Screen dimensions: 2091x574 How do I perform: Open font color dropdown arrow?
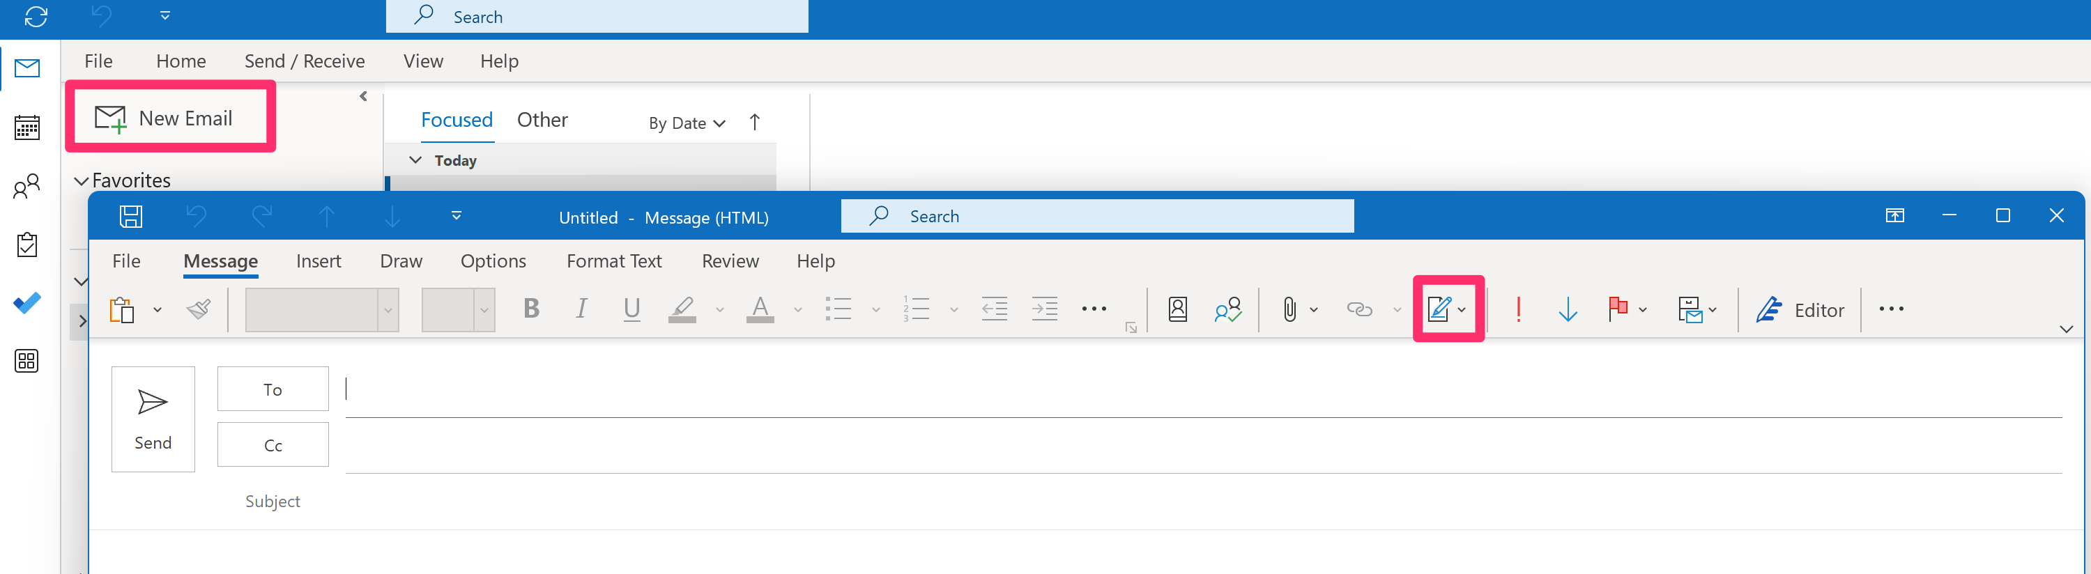pyautogui.click(x=797, y=310)
